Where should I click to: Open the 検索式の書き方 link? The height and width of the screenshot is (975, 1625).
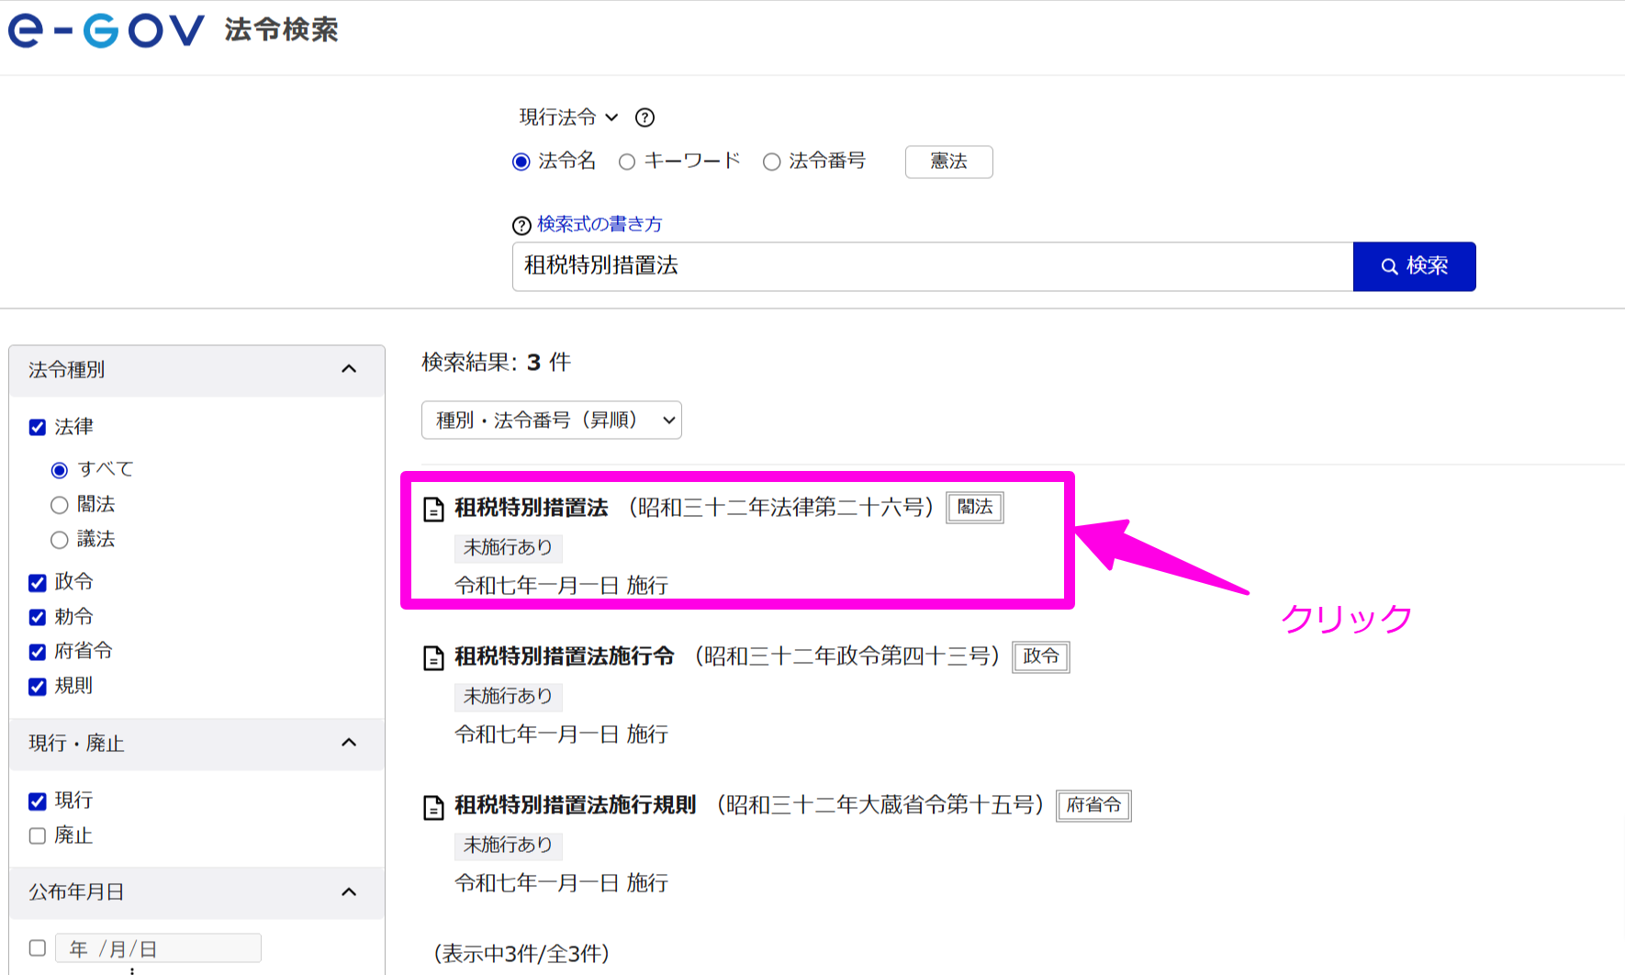(x=600, y=224)
